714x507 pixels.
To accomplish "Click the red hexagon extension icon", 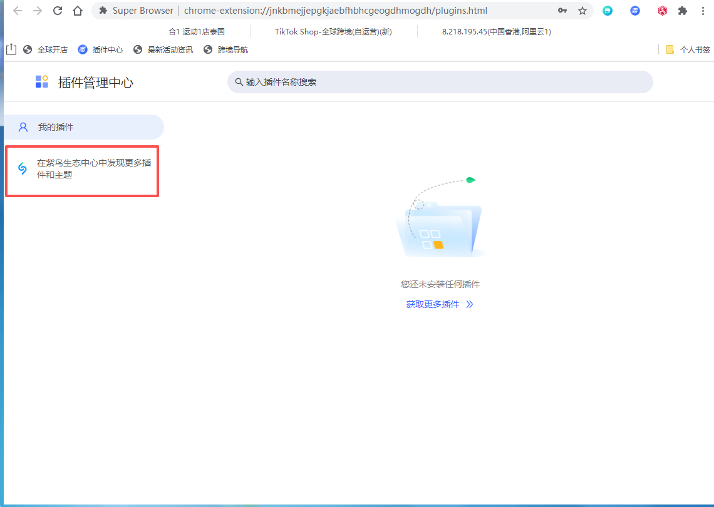I will click(x=662, y=11).
